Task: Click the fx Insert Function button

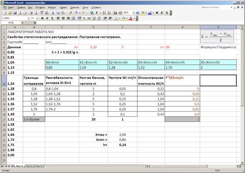Action: [35, 23]
